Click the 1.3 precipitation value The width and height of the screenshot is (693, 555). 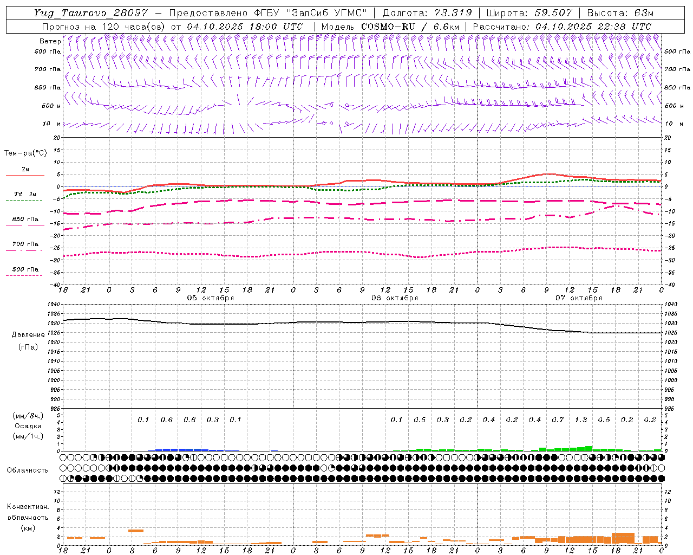pos(581,420)
